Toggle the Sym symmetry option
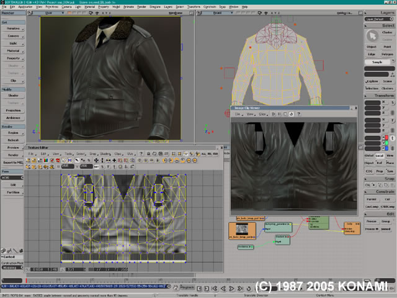The height and width of the screenshot is (298, 397). (x=390, y=171)
